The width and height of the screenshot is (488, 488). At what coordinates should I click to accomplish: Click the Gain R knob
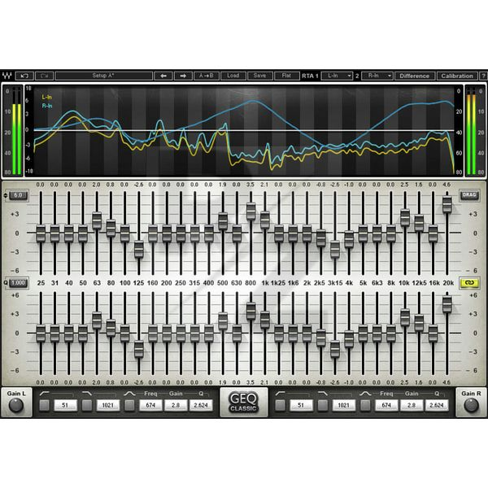tap(471, 406)
